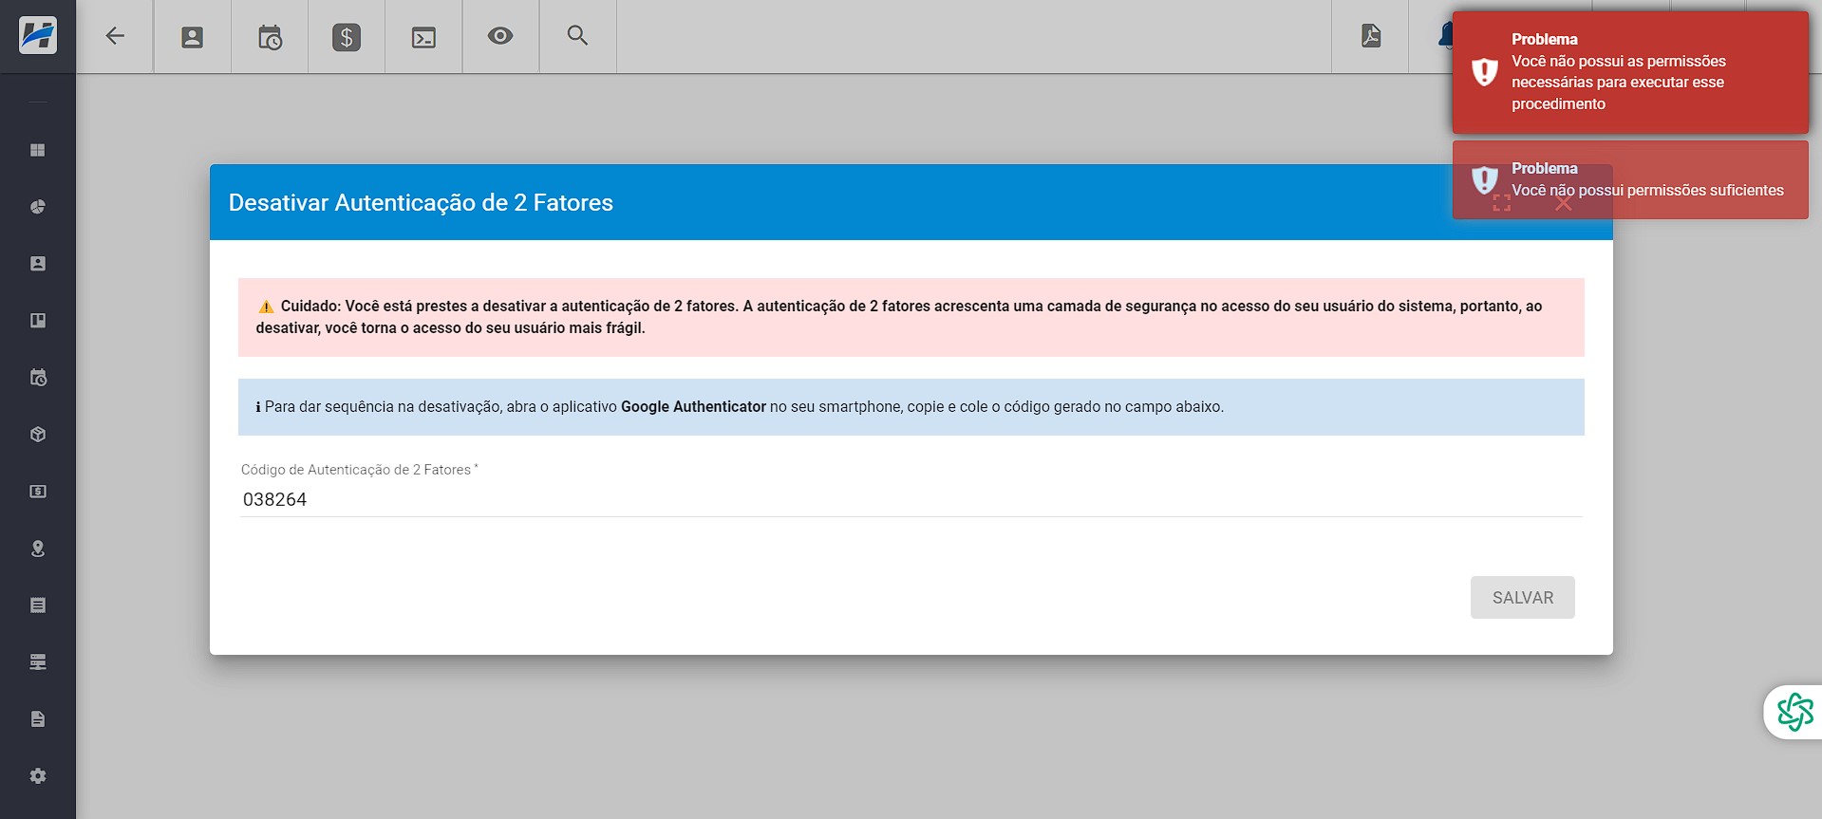Click the application logo in top-left corner

coord(38,36)
